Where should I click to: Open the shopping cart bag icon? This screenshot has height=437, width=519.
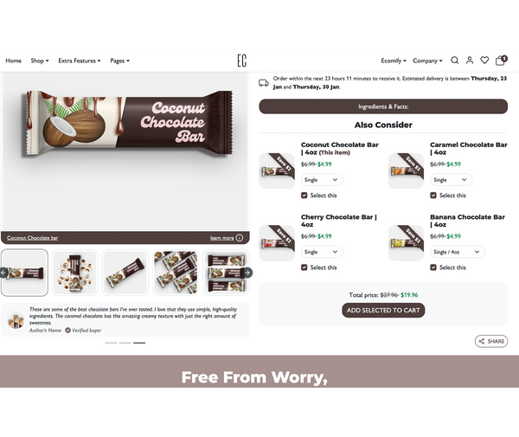pyautogui.click(x=501, y=60)
